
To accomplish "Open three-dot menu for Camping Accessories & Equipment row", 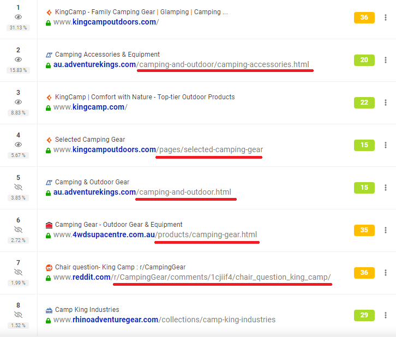I will [386, 60].
